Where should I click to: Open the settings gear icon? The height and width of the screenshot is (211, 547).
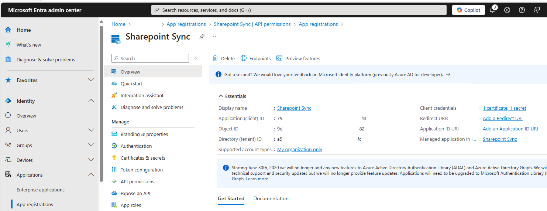point(507,10)
